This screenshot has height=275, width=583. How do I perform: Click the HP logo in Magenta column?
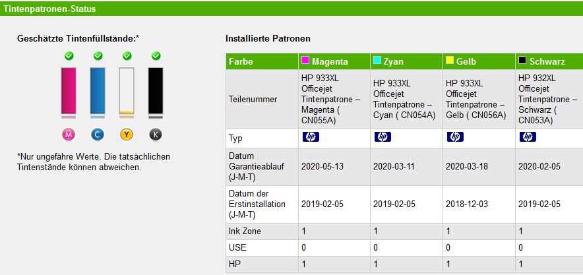311,137
